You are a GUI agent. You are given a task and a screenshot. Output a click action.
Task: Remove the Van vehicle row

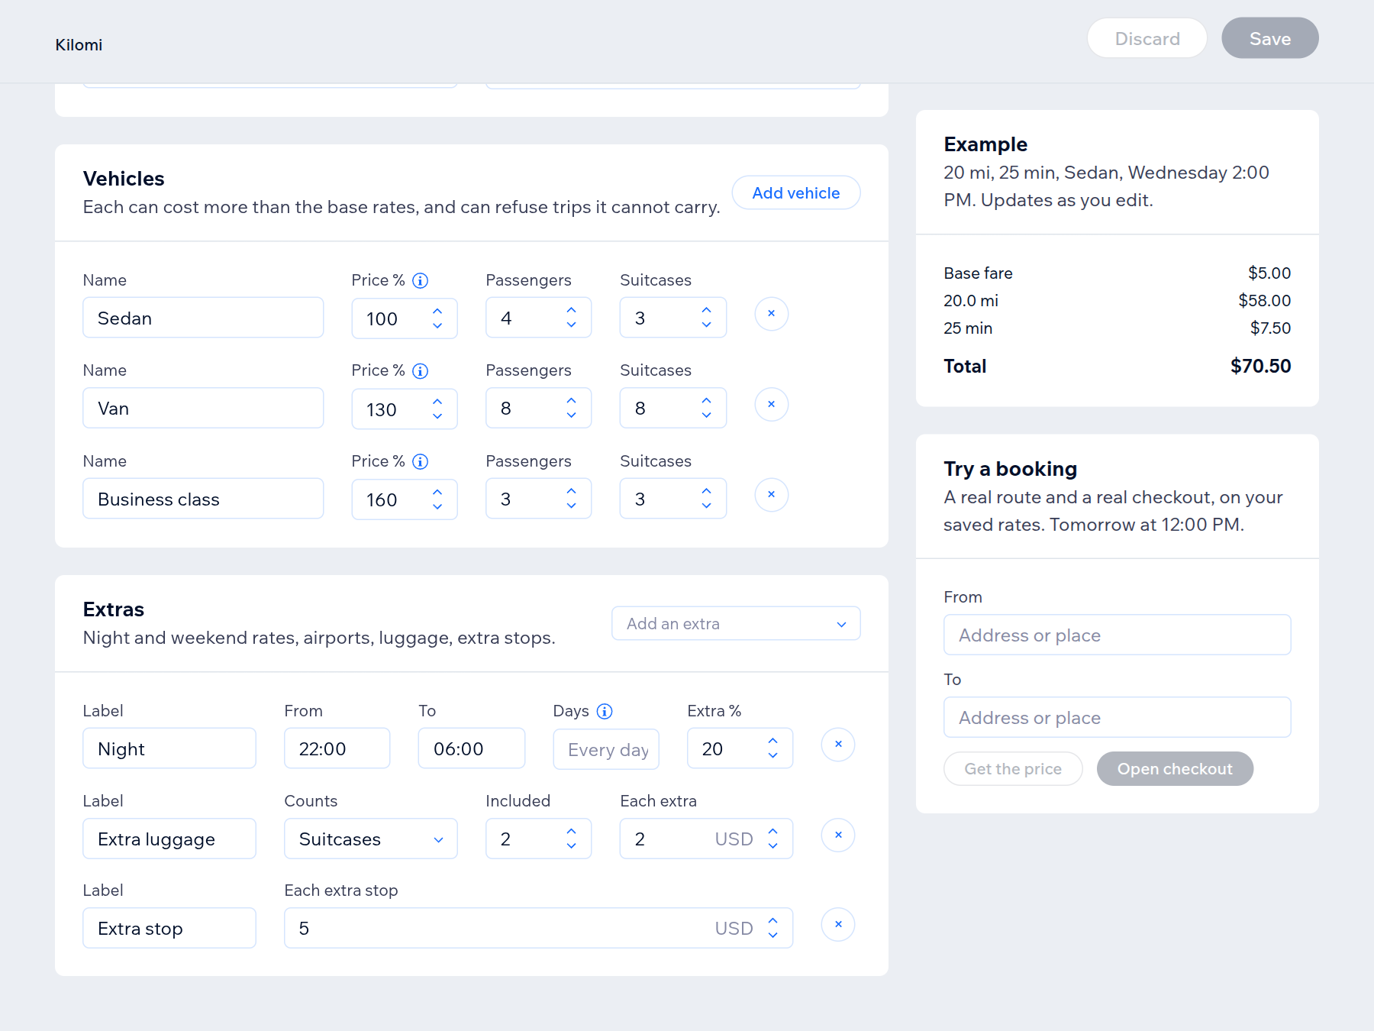[771, 404]
